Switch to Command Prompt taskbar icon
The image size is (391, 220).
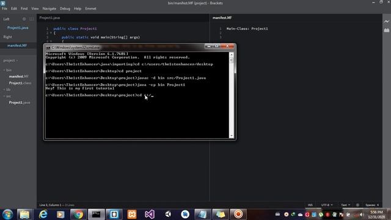pyautogui.click(x=96, y=215)
